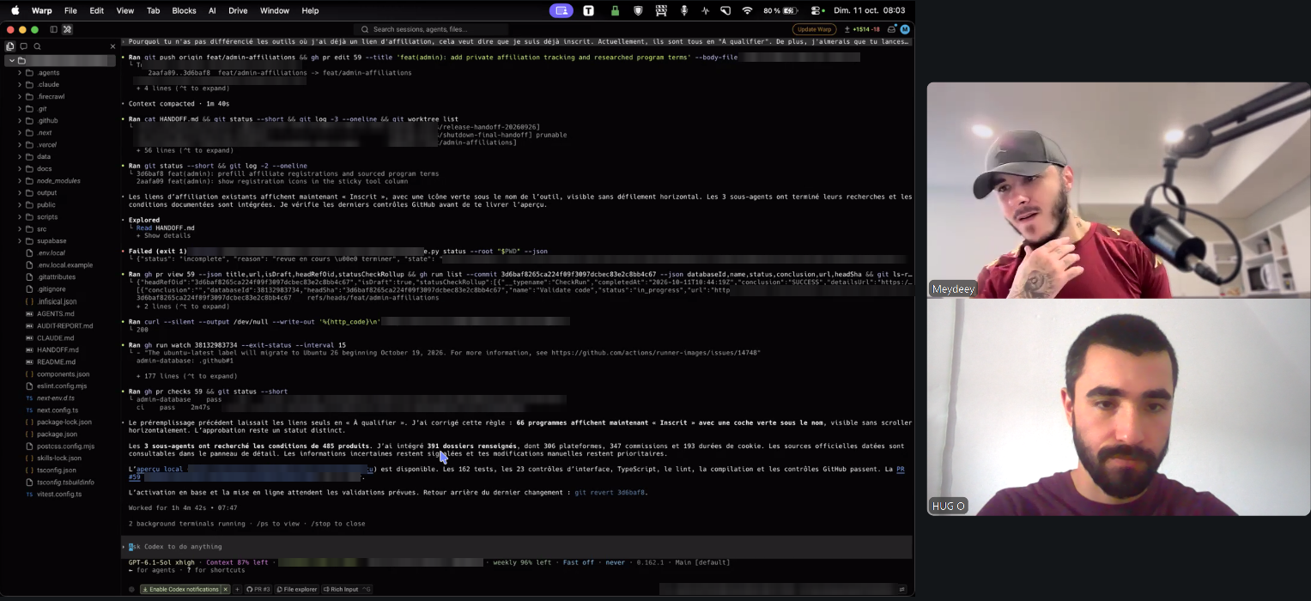Screen dimensions: 1311x601
Task: Open the +1514 -18 diff indicator
Action: coord(862,29)
